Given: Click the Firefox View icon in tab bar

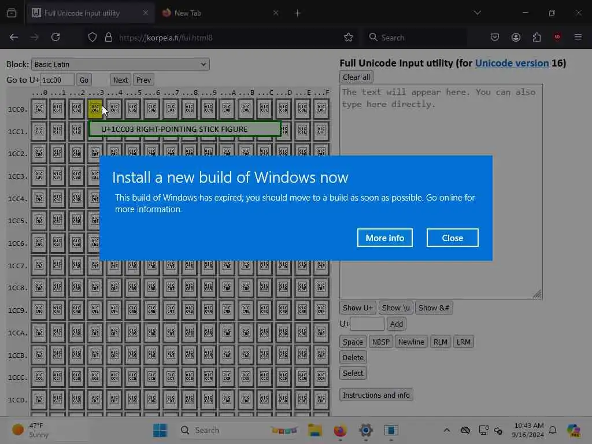Looking at the screenshot, I should pos(12,13).
